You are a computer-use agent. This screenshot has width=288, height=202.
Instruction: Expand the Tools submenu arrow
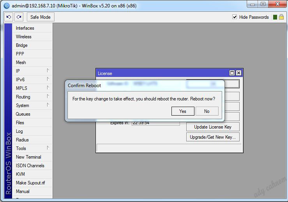tap(48, 148)
